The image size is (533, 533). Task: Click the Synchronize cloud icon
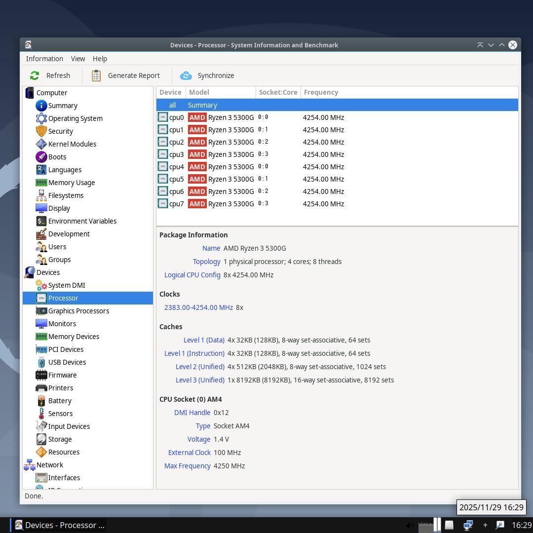point(186,76)
